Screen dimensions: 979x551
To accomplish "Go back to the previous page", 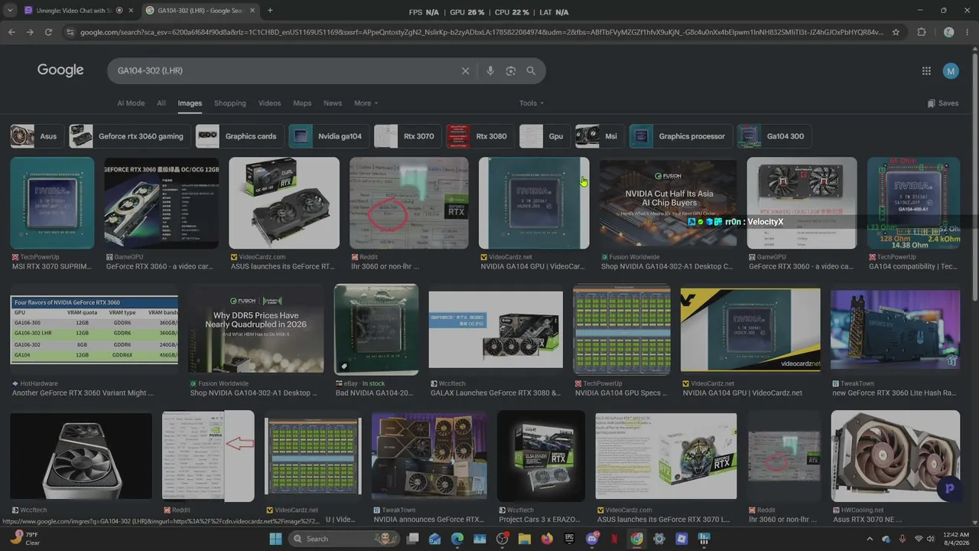I will click(x=11, y=32).
